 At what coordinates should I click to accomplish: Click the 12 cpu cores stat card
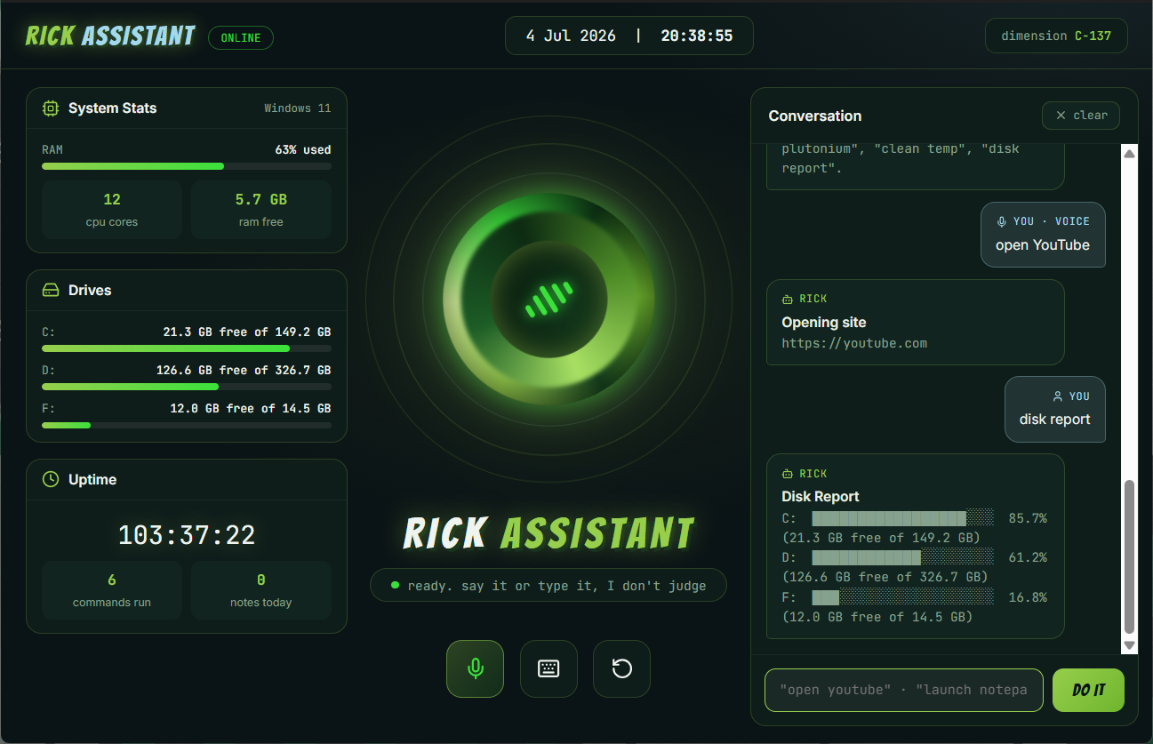tap(112, 210)
